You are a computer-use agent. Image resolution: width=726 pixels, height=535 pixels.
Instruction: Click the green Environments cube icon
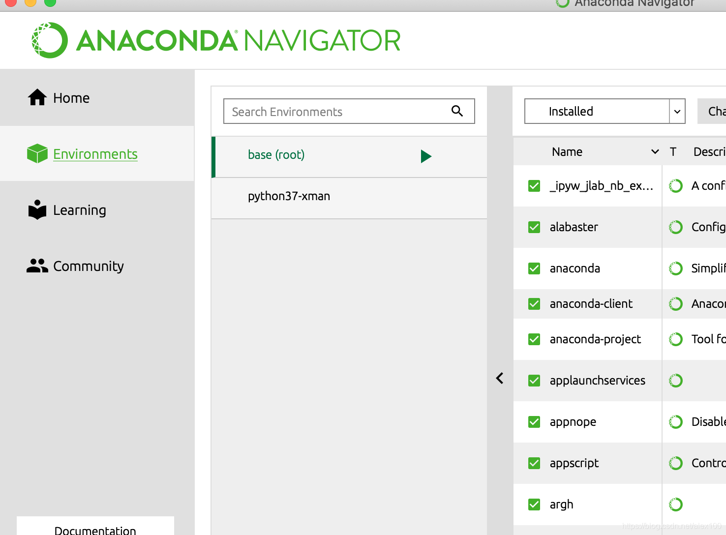(37, 153)
